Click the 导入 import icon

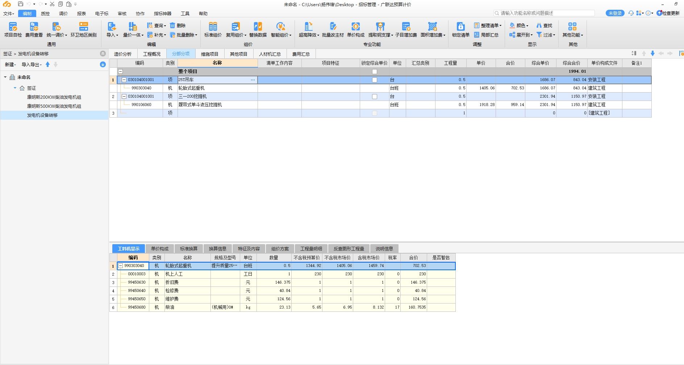coord(112,29)
